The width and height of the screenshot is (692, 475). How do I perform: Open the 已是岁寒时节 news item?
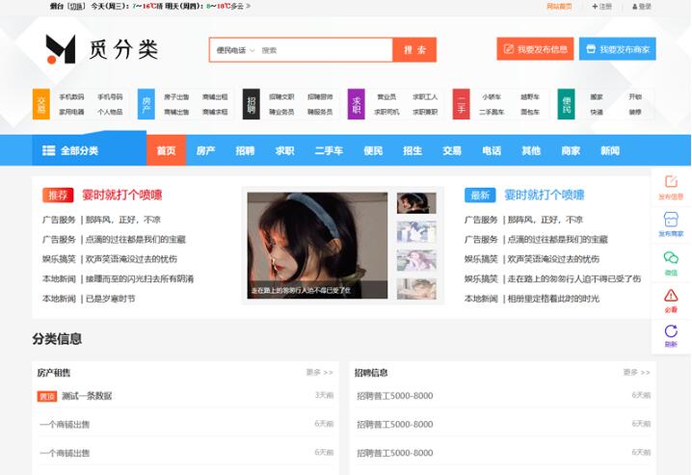pos(110,299)
